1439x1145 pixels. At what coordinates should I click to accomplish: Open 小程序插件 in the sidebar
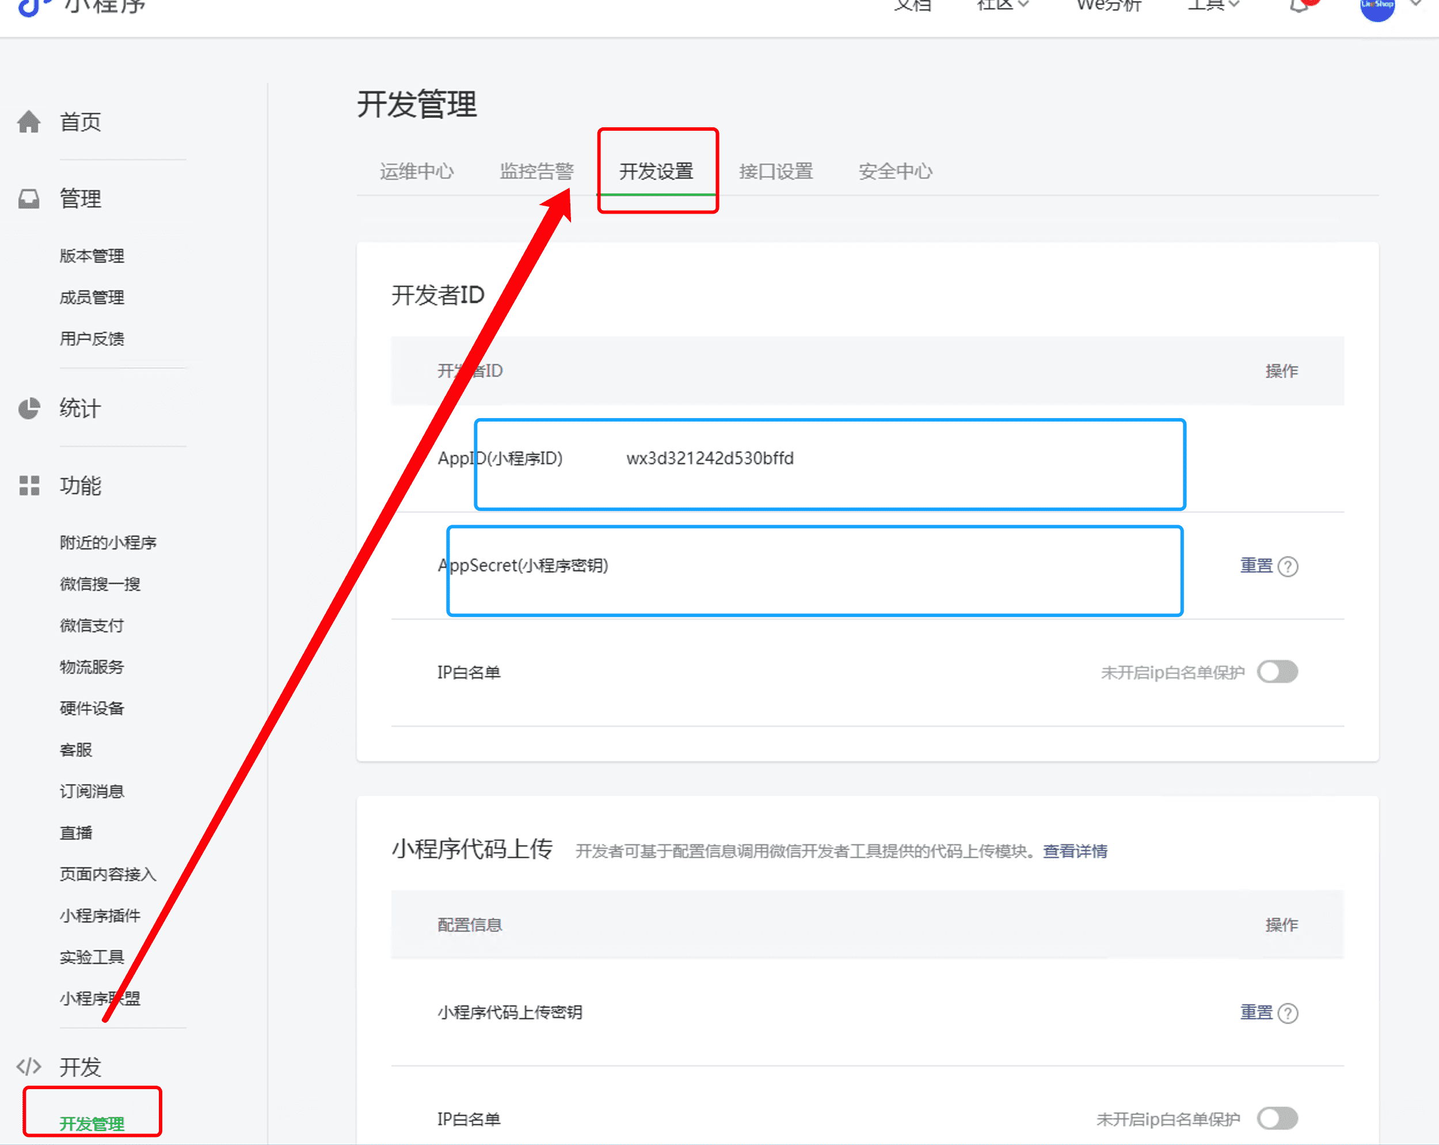(100, 915)
